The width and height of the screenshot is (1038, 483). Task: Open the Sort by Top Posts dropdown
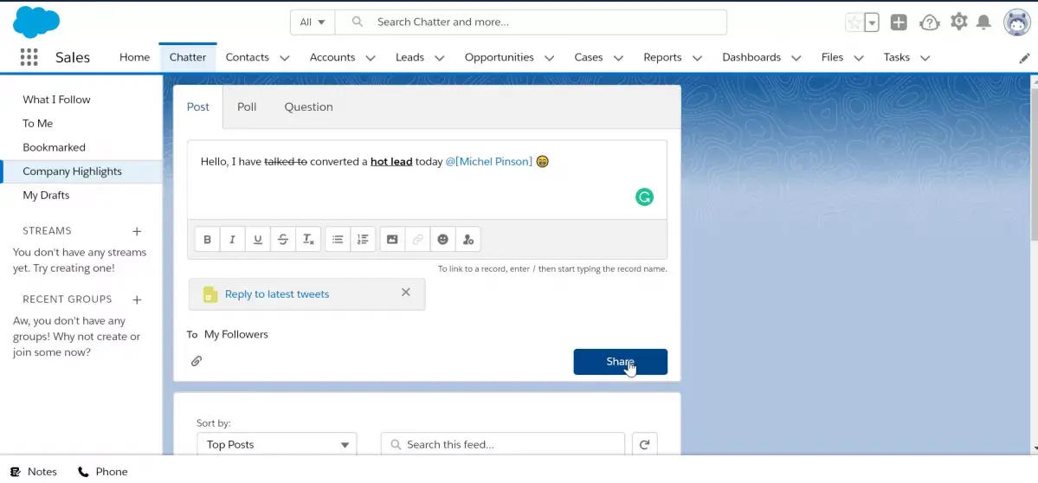(277, 445)
